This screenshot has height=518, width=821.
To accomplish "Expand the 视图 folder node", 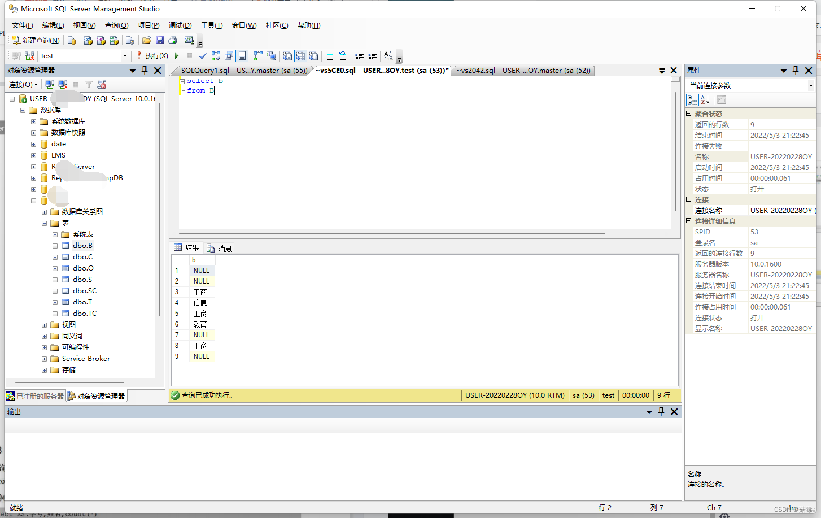I will pos(44,325).
